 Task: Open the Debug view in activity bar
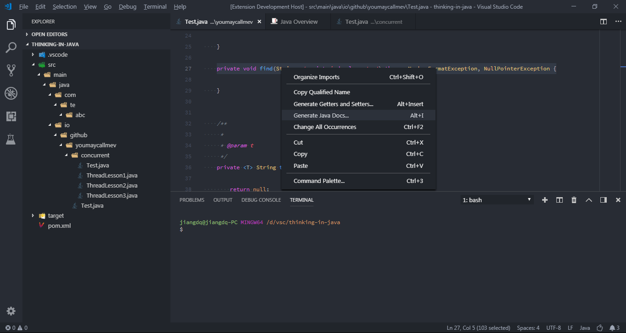(11, 93)
